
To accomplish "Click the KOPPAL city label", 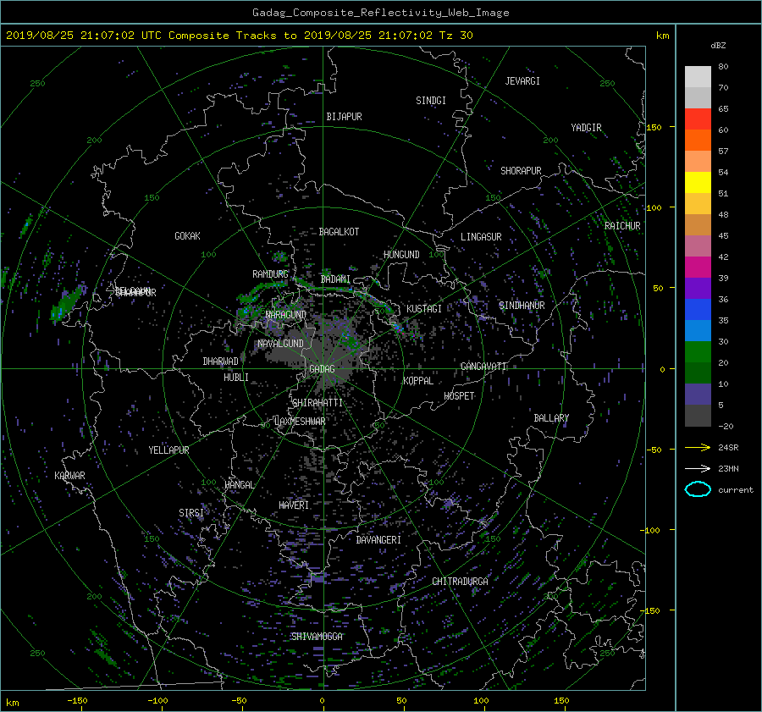I will pos(418,381).
